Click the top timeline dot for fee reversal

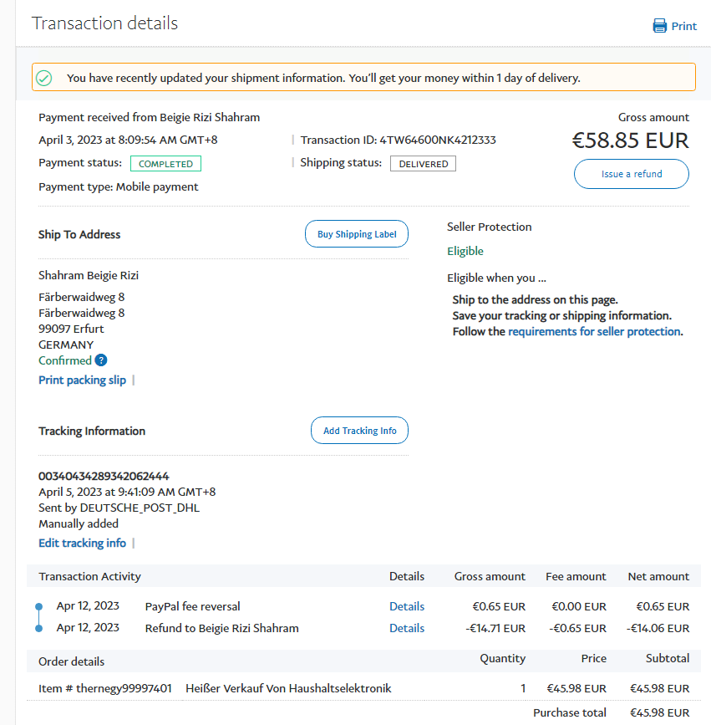point(38,606)
